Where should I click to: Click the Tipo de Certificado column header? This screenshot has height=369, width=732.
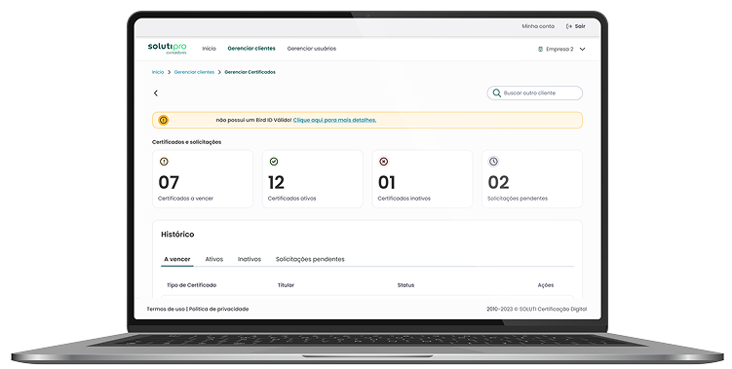(x=191, y=285)
